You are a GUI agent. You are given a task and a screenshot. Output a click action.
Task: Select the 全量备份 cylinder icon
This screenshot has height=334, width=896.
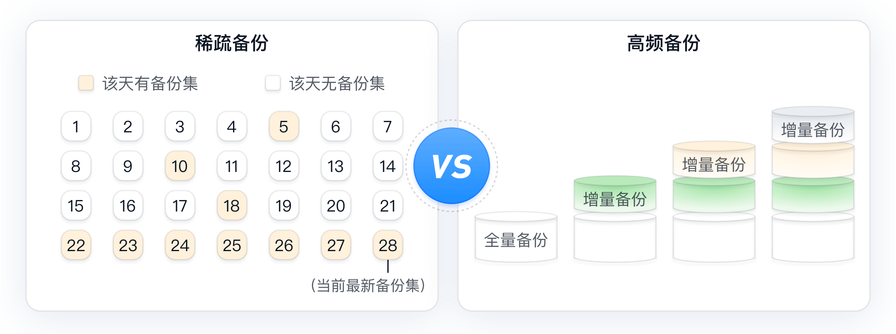(x=516, y=238)
